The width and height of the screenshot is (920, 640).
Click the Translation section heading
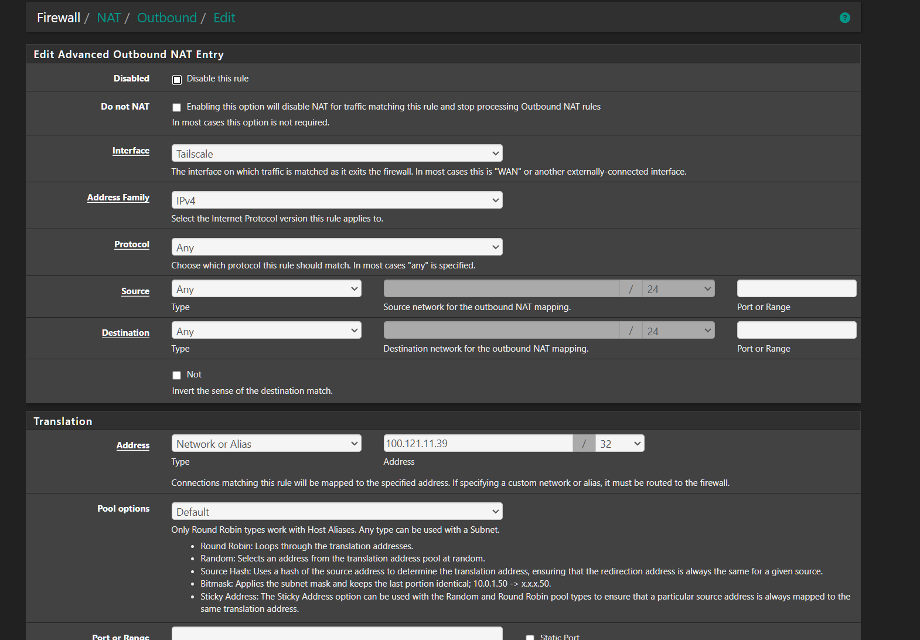click(63, 421)
